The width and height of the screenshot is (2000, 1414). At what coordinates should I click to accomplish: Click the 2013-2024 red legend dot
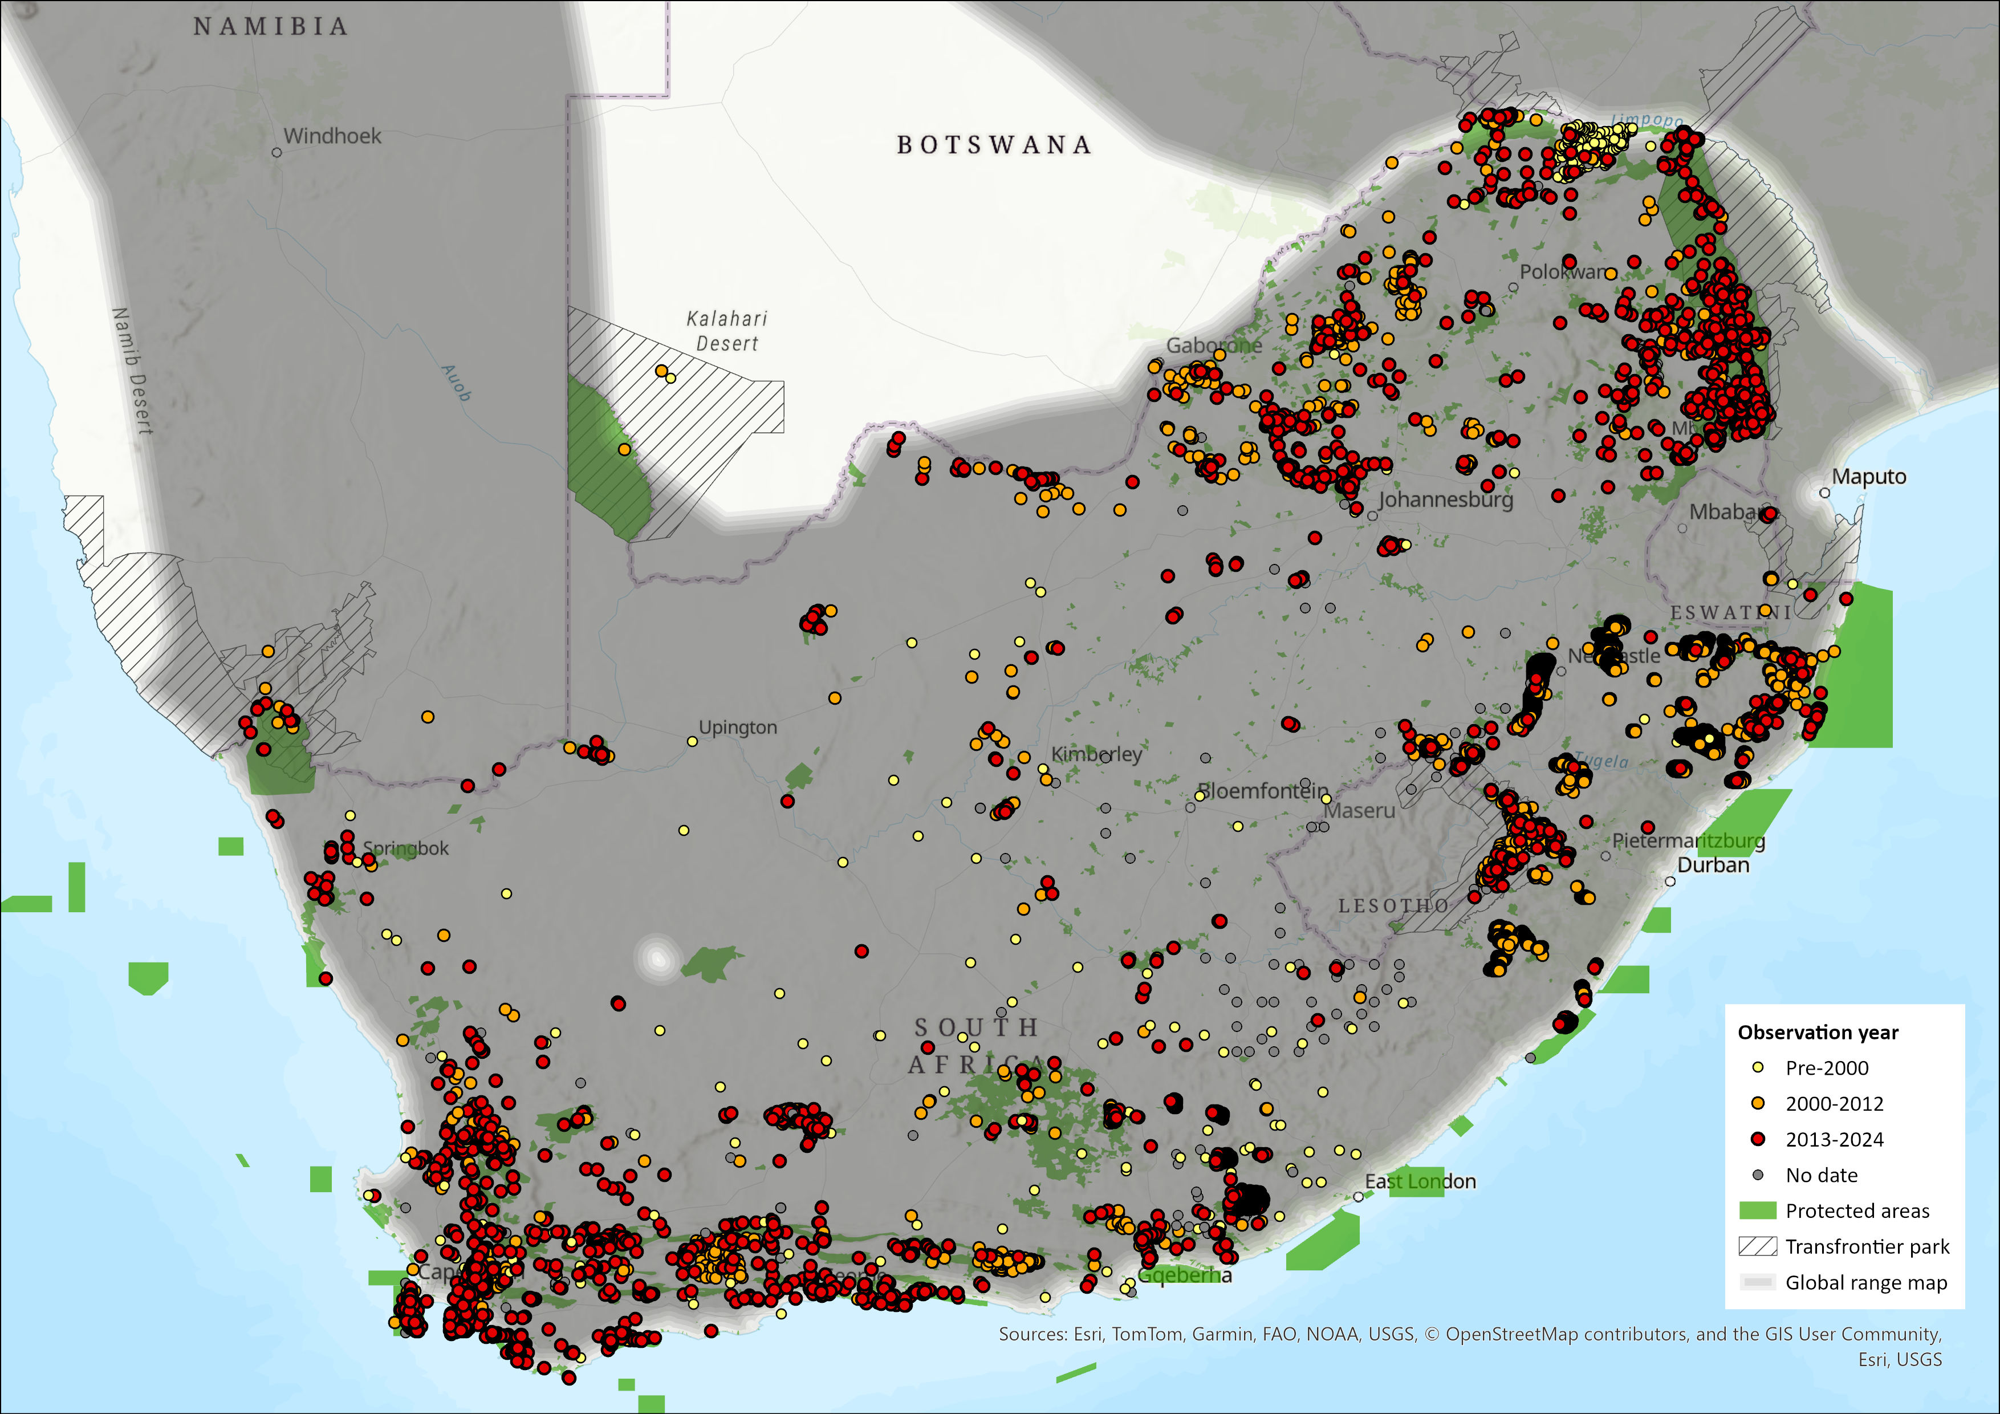(x=1758, y=1139)
